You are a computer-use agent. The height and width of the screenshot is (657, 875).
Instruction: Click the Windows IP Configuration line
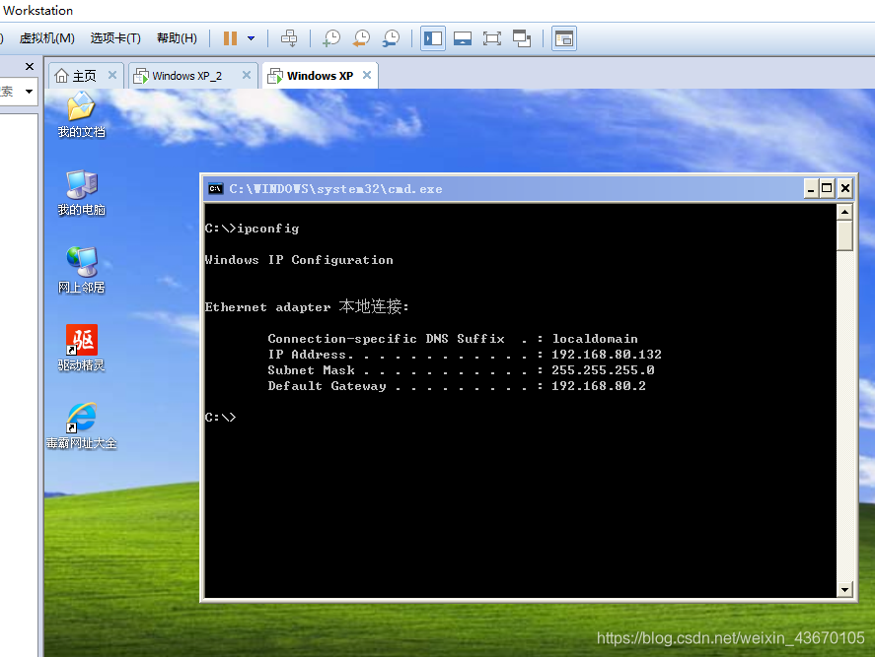click(x=299, y=260)
